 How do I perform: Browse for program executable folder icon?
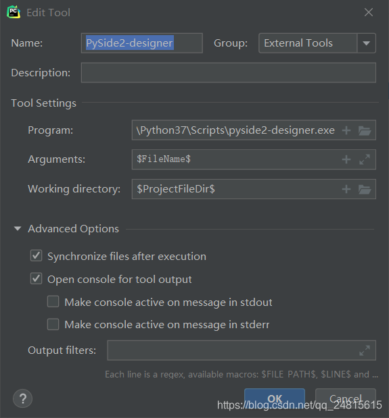point(365,130)
